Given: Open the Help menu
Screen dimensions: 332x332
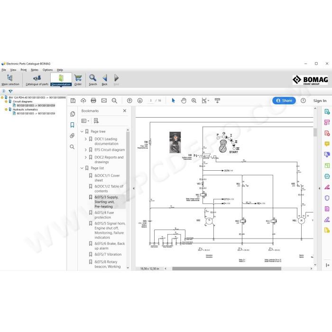Looking at the screenshot, I should click(x=60, y=70).
